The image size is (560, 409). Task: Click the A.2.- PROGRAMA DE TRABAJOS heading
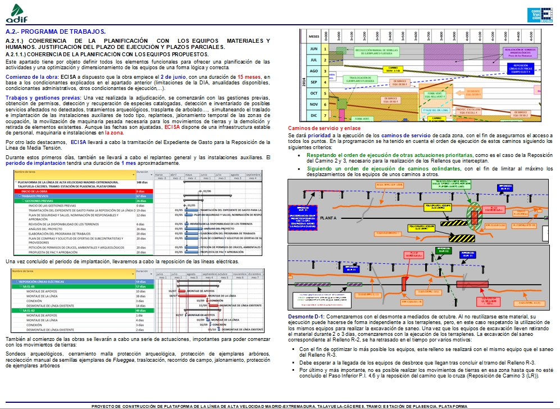tap(56, 32)
